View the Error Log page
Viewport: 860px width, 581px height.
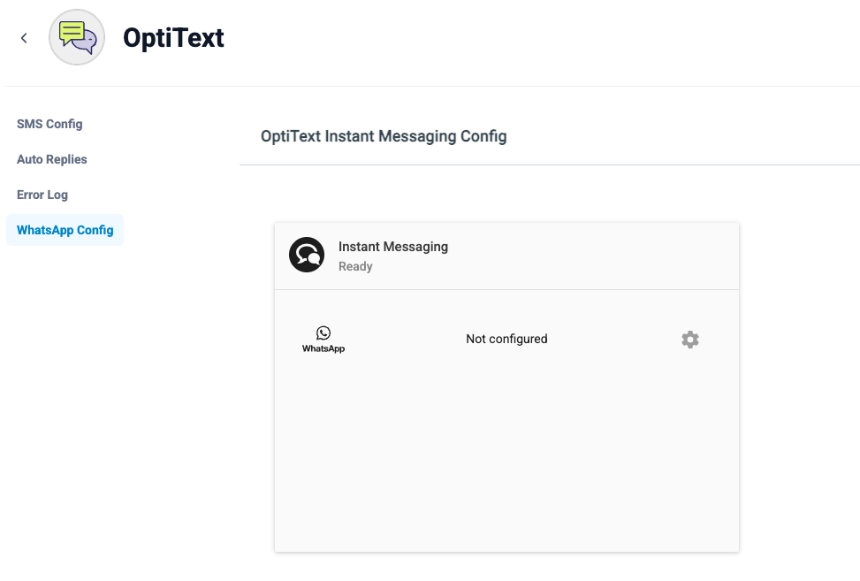[42, 195]
